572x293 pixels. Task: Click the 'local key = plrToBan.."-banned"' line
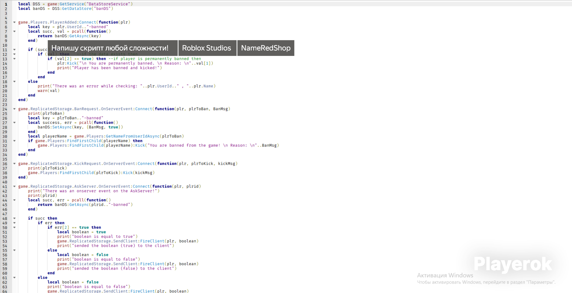click(66, 118)
